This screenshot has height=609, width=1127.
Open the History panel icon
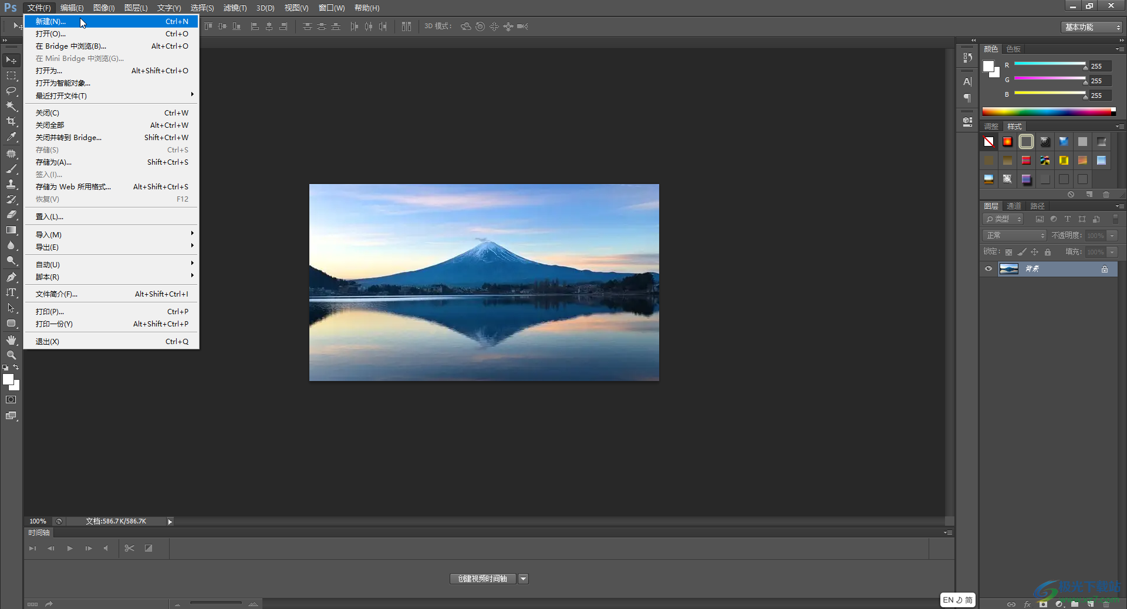967,57
